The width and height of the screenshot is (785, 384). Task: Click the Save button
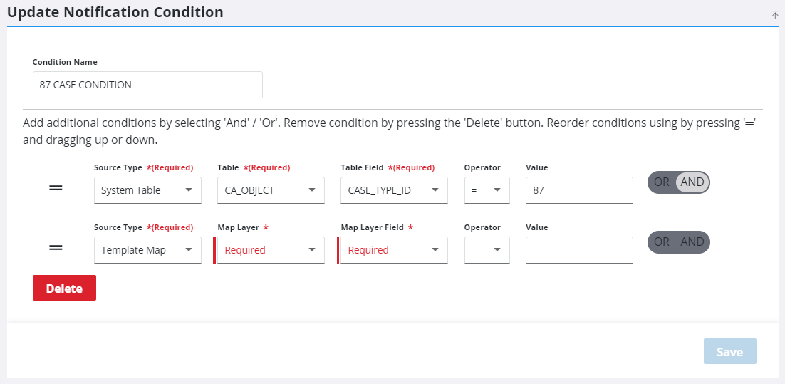click(729, 351)
